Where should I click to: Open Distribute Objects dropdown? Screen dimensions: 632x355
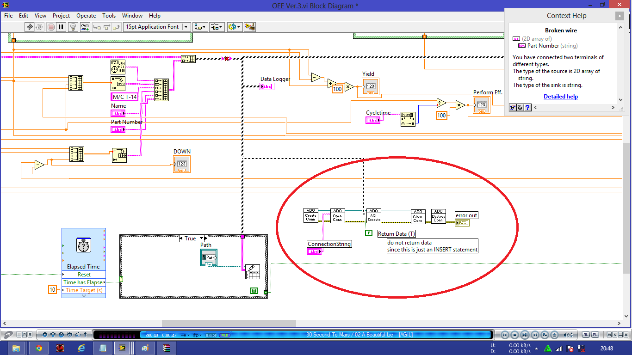point(217,27)
